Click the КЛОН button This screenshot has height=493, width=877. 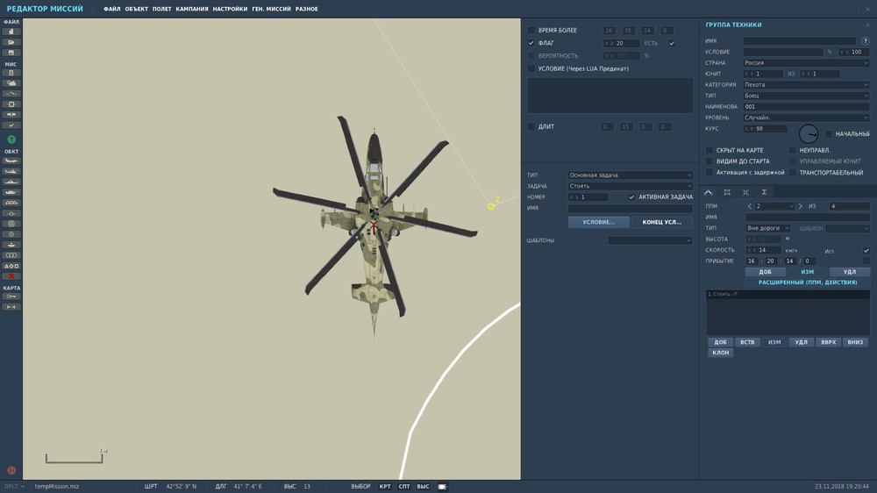[x=720, y=354]
